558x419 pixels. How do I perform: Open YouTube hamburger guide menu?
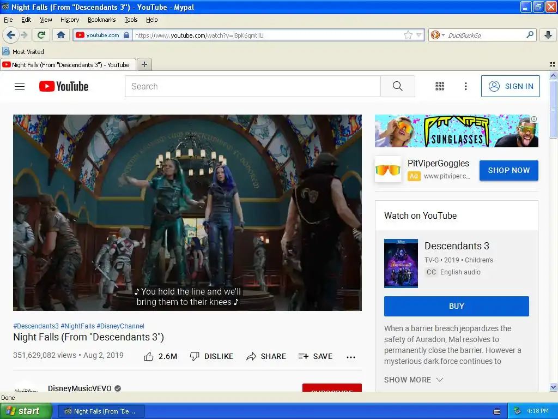[x=20, y=86]
